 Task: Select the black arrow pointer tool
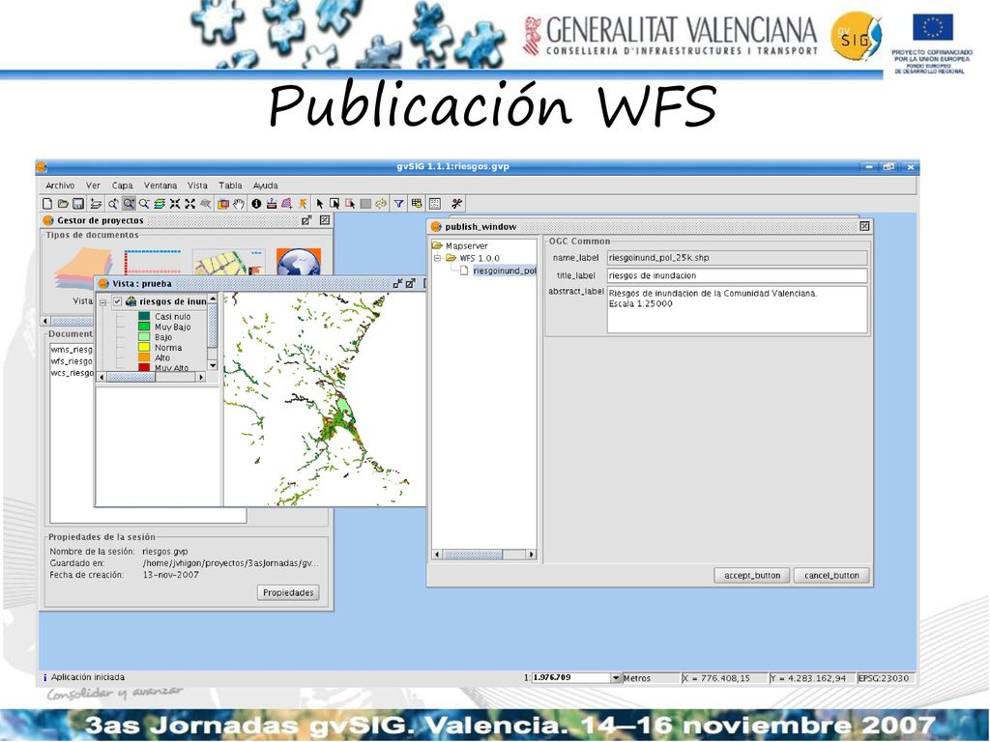[x=319, y=204]
